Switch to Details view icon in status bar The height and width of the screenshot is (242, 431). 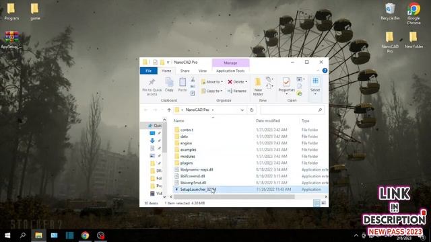click(x=317, y=203)
